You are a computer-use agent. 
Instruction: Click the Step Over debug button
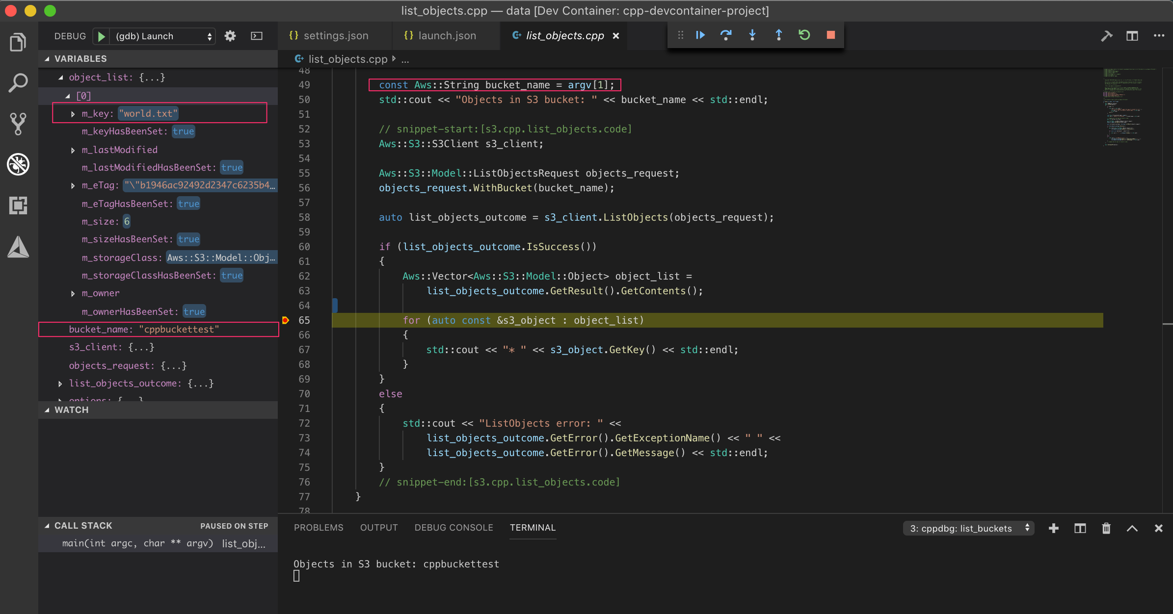pyautogui.click(x=726, y=35)
